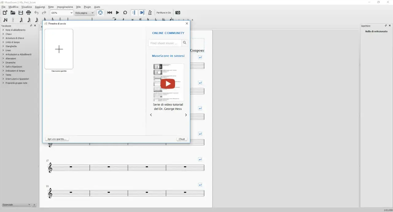This screenshot has width=393, height=212.
Task: Redo the last action
Action: pos(44,13)
